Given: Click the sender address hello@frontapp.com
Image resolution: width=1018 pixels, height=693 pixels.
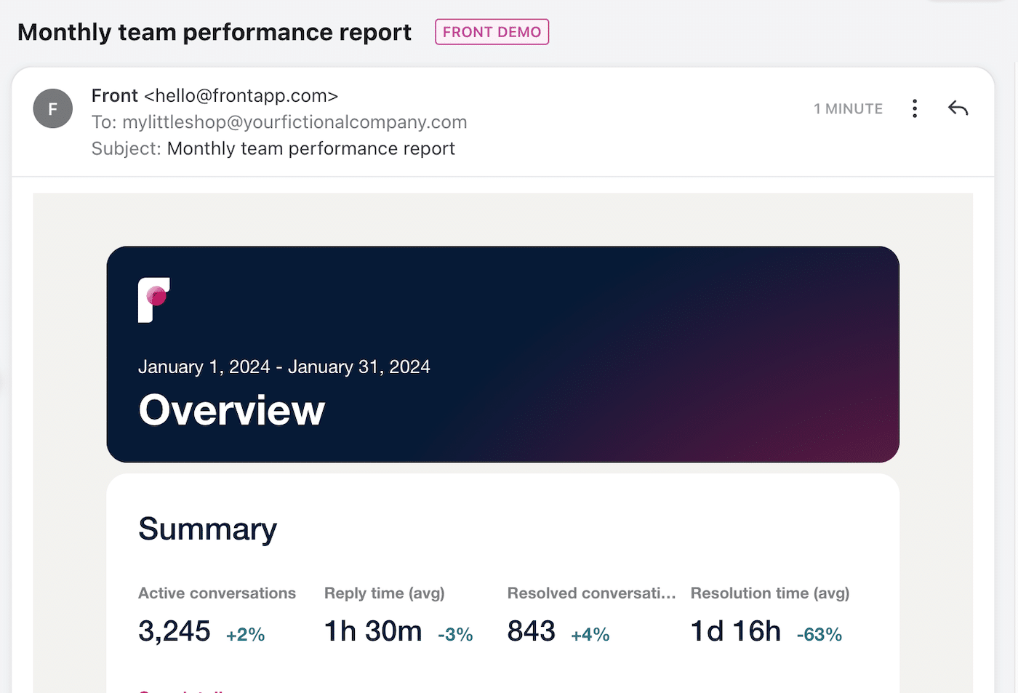Looking at the screenshot, I should (240, 95).
